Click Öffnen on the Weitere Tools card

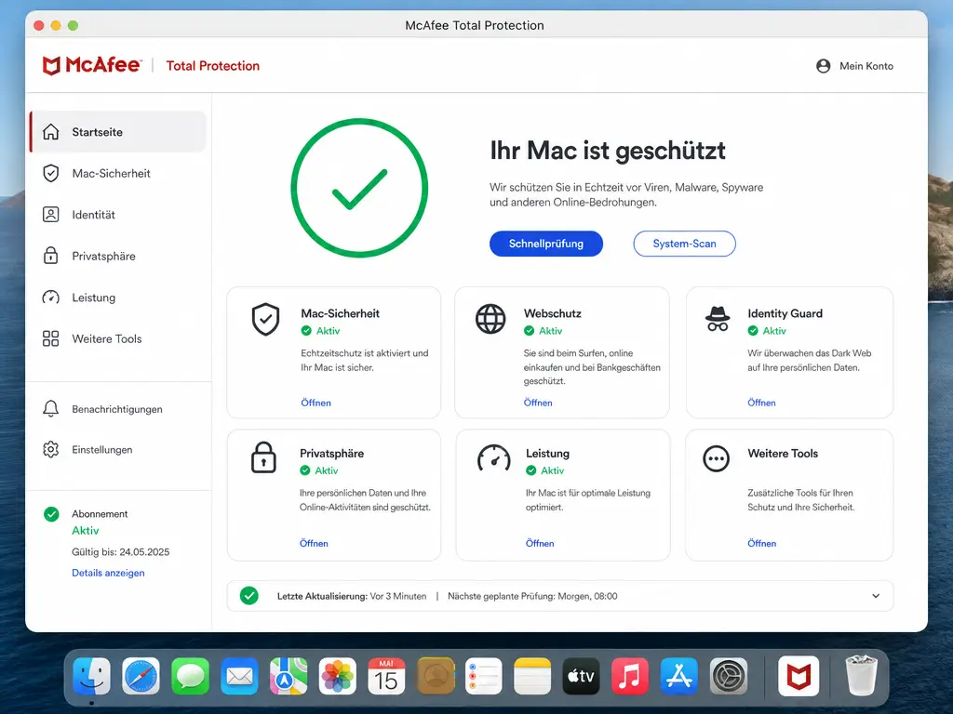pos(761,543)
